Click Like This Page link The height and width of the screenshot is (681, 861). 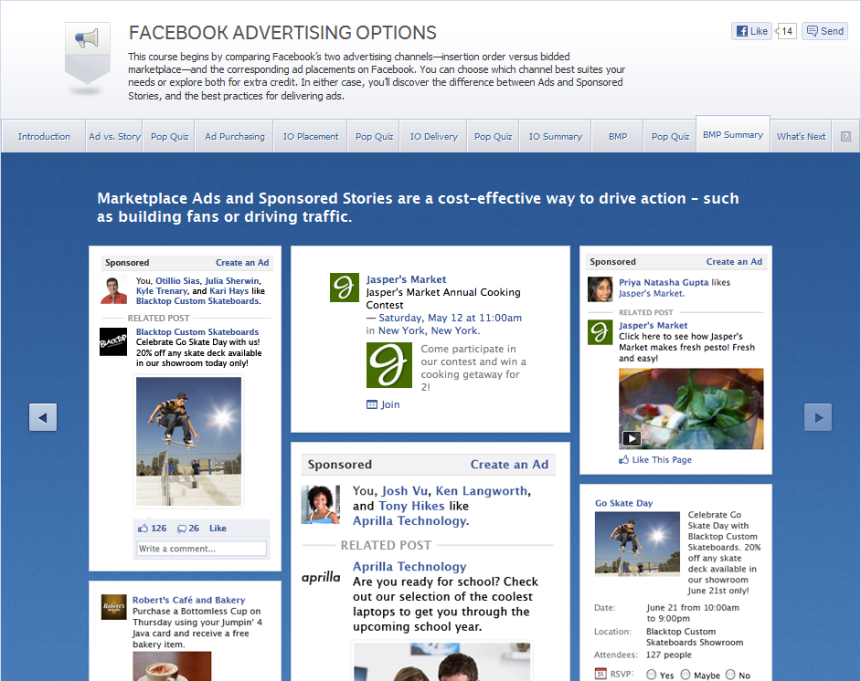click(x=662, y=459)
